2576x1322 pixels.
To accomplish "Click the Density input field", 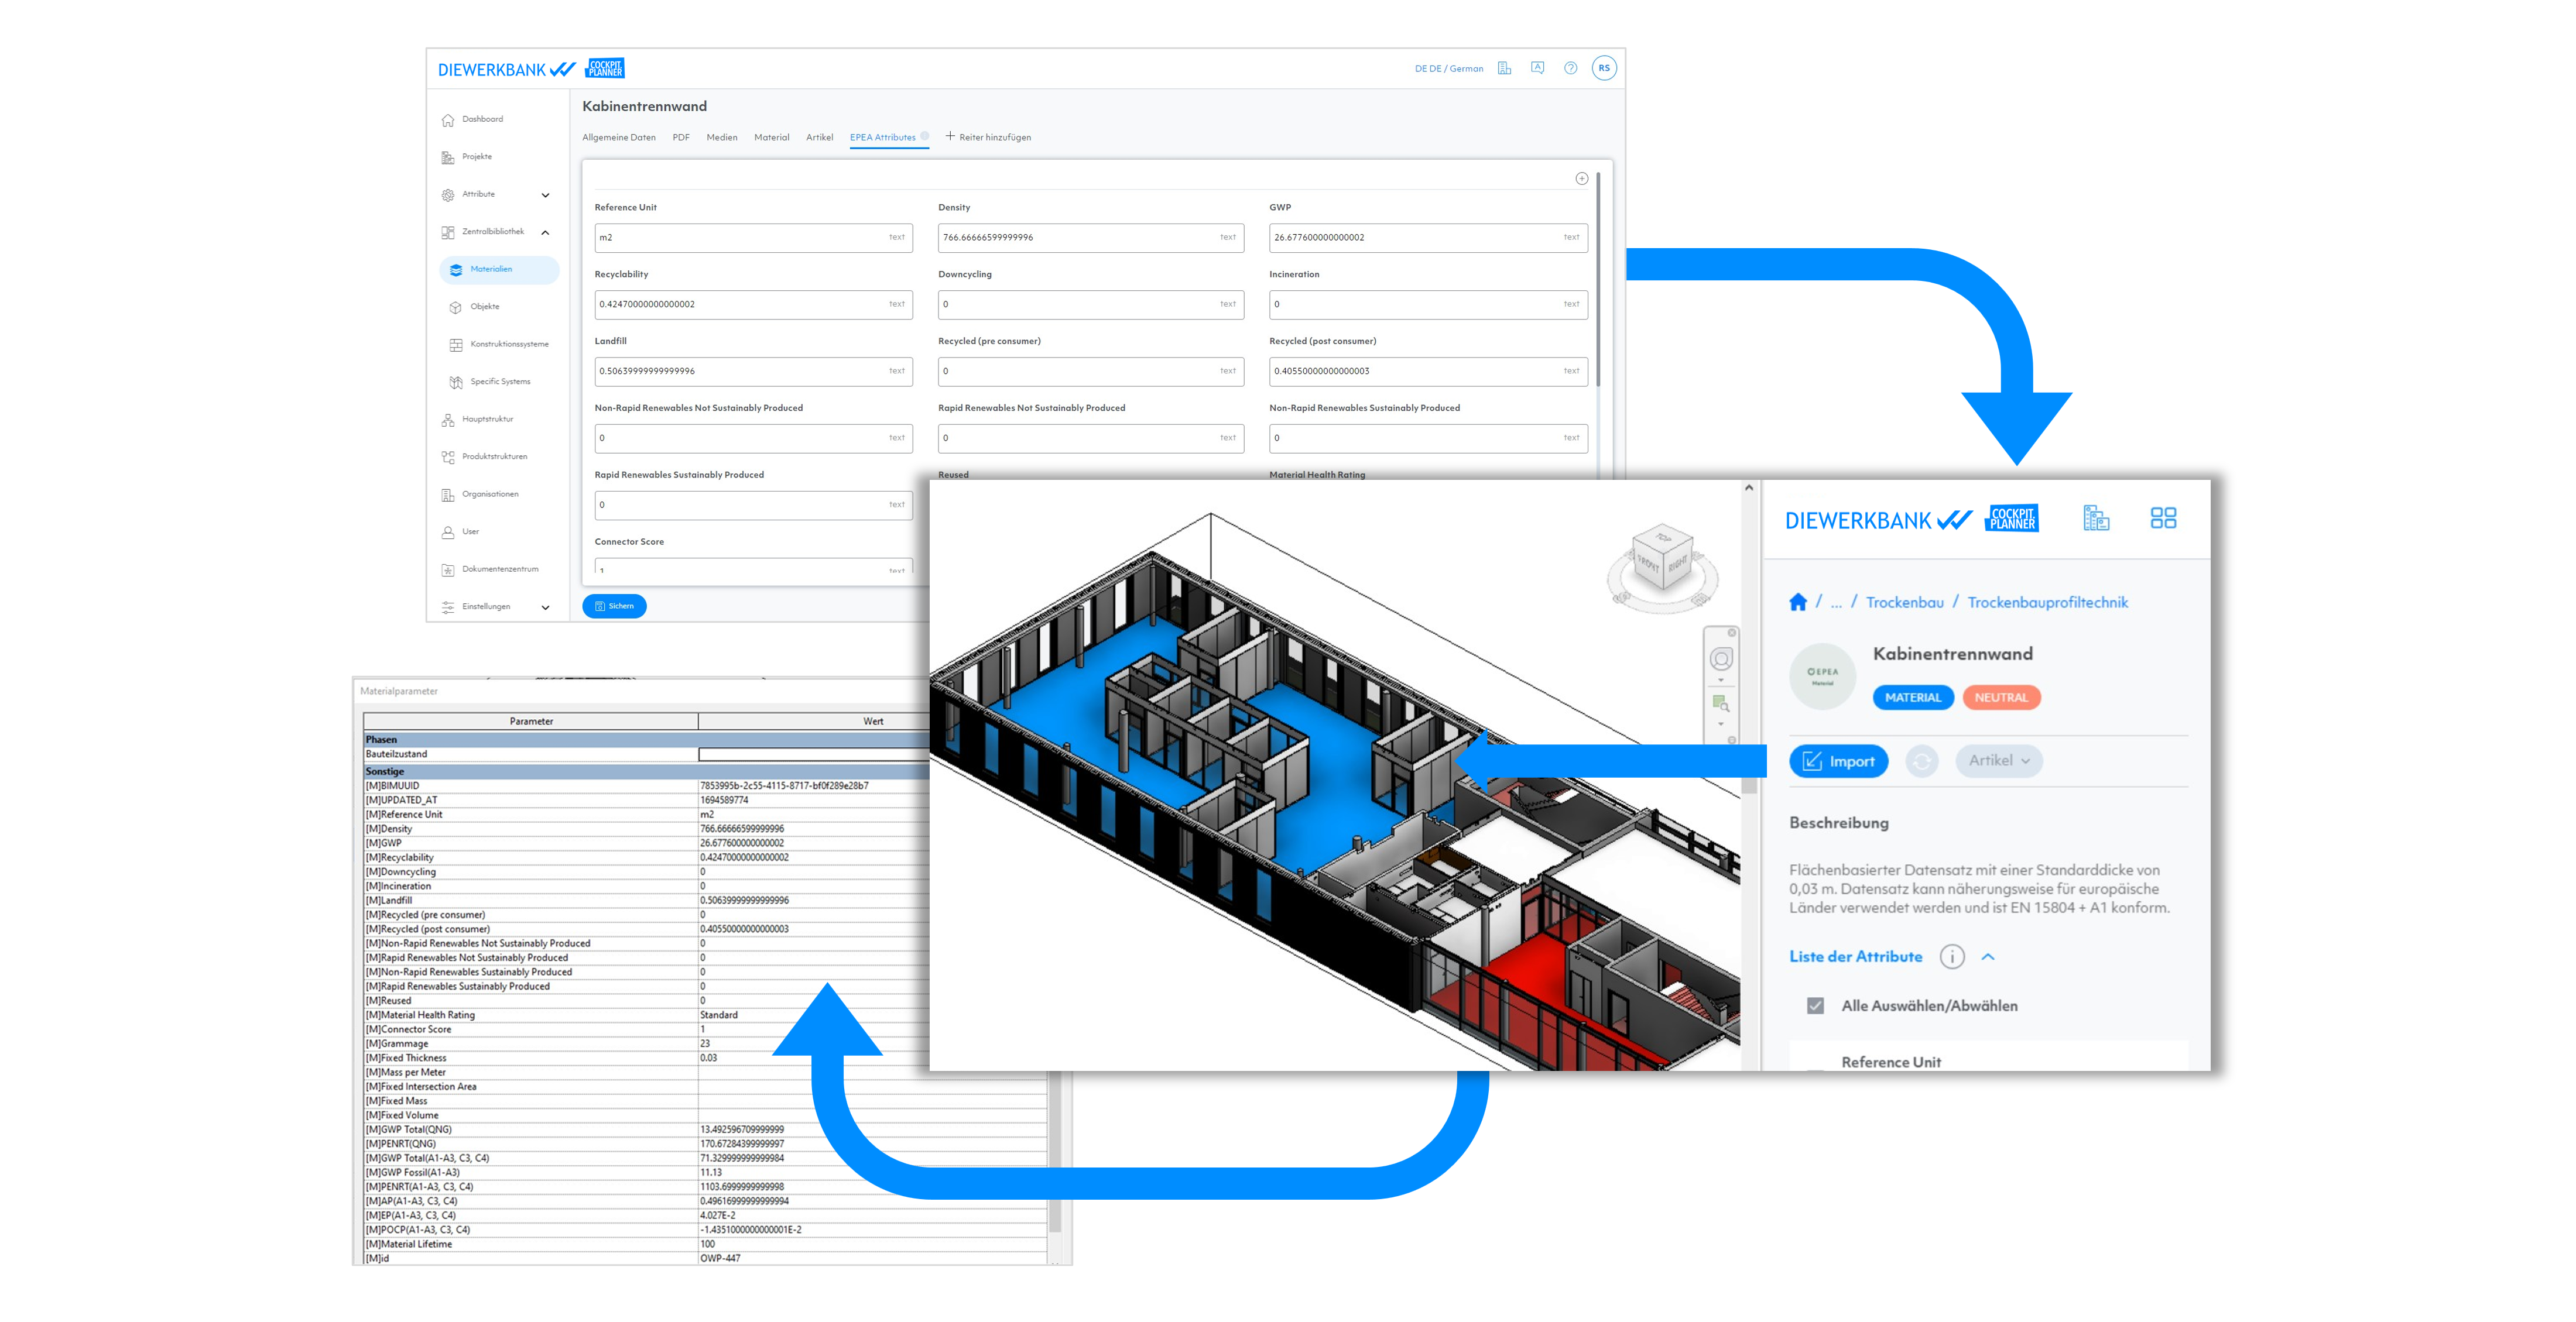I will coord(1090,238).
